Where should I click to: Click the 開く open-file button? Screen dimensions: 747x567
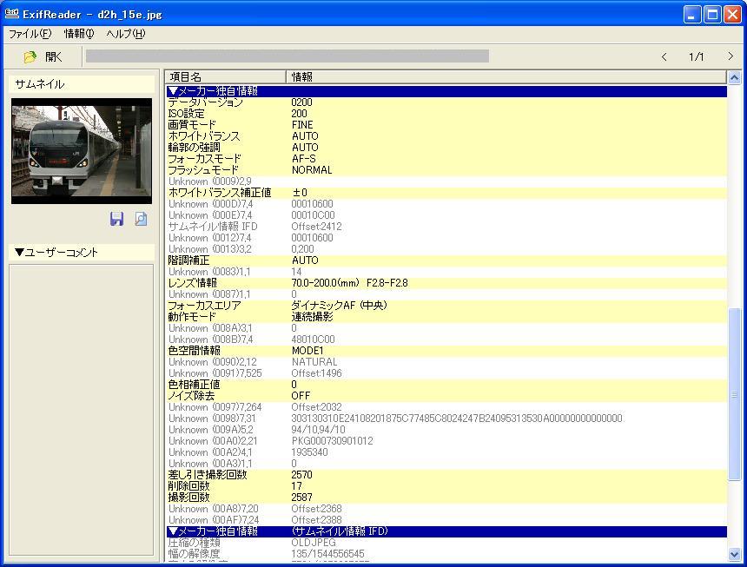point(43,57)
